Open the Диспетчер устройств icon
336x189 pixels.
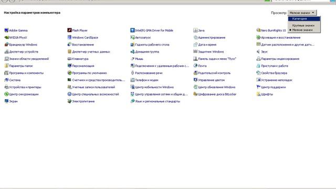pyautogui.click(x=6, y=51)
